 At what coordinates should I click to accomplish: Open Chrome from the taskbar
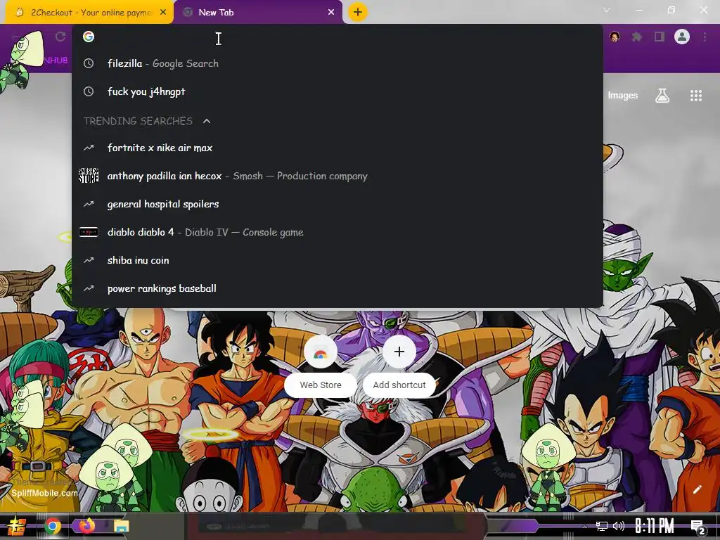pos(53,526)
